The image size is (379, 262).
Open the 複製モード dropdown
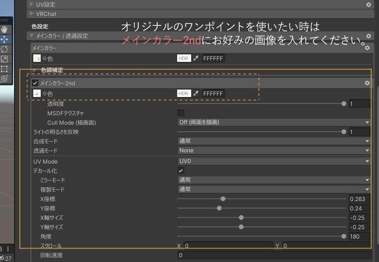(274, 189)
